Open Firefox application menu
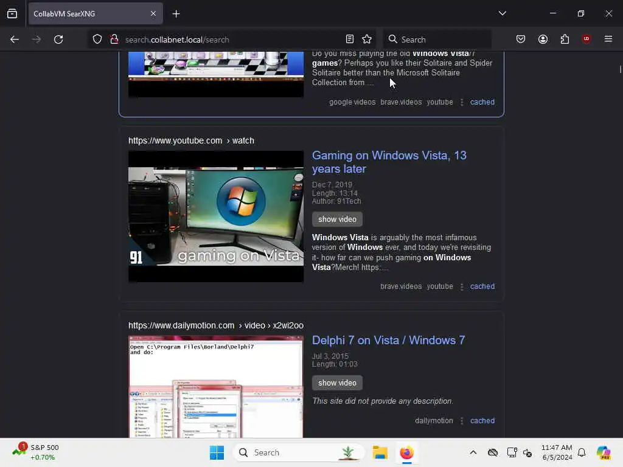This screenshot has width=623, height=467. (x=608, y=39)
